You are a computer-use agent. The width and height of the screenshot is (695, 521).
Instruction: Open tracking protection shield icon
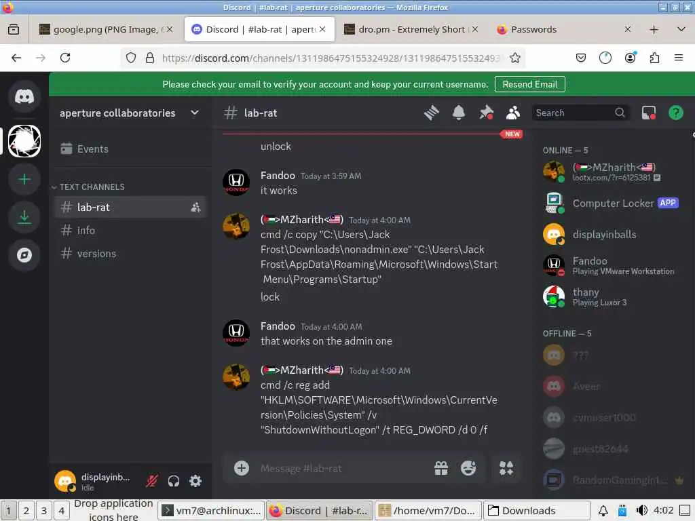tap(131, 58)
